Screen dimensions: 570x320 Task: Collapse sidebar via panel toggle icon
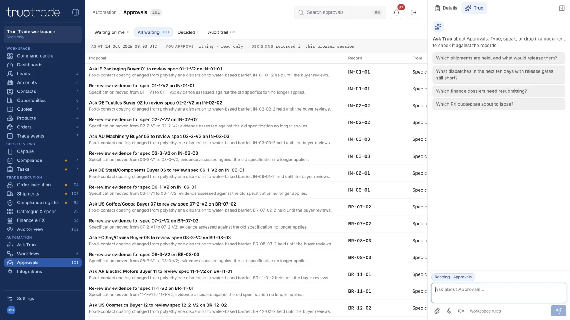[x=76, y=12]
